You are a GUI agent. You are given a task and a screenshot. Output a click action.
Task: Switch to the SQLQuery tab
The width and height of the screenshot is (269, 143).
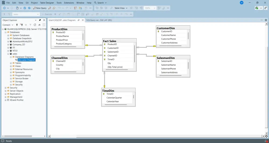tap(99, 20)
